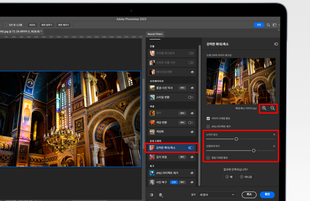Viewport: 310px width, 201px height.
Task: Download the 일치 filter via cloud icon
Action: pyautogui.click(x=192, y=113)
